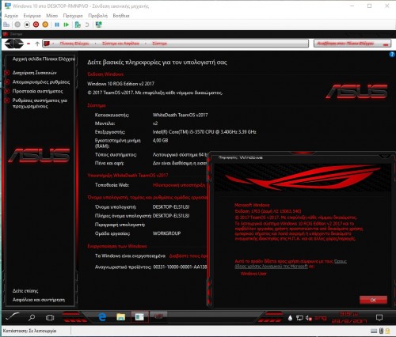
Task: Click the network tray icon
Action: (x=299, y=318)
